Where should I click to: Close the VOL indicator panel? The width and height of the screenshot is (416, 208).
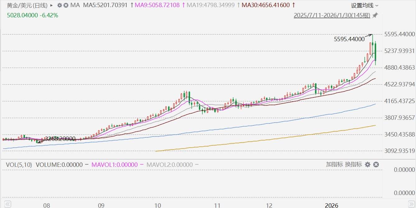pyautogui.click(x=376, y=165)
